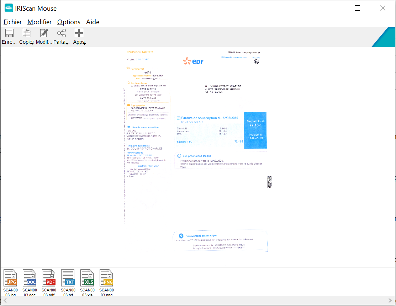396x306 pixels.
Task: Click the Modifier pencil icon in toolbar
Action: pos(44,33)
